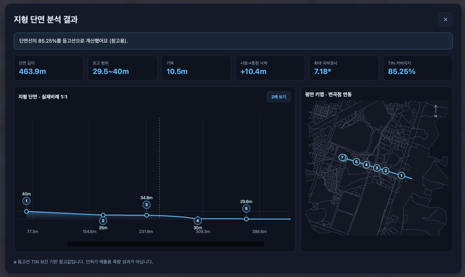The image size is (465, 277).
Task: Click inflection point 7 on the key map
Action: pyautogui.click(x=342, y=157)
